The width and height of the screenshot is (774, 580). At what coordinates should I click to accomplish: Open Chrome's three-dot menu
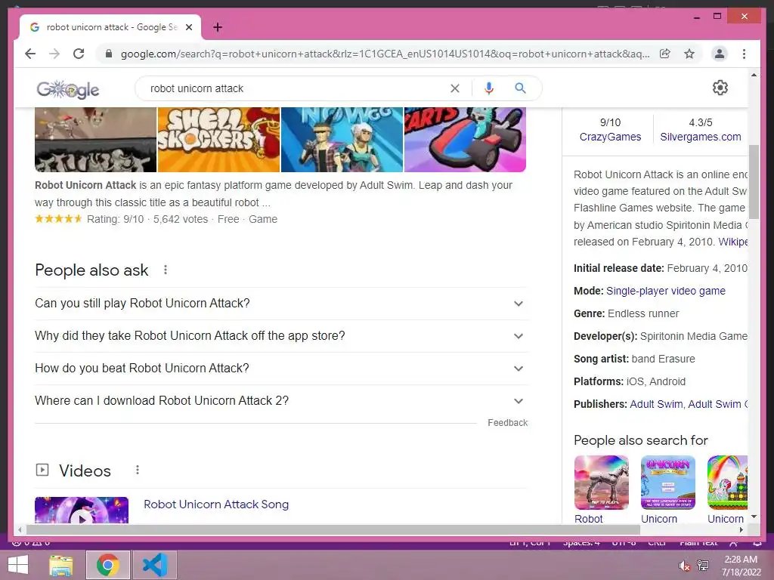coord(744,54)
